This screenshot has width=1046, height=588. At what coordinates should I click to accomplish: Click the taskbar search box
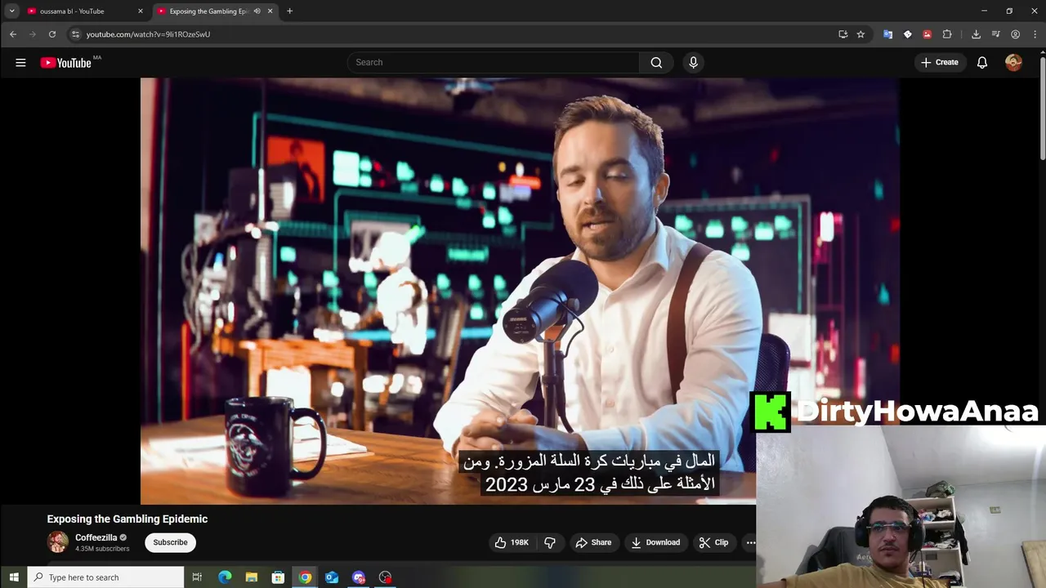click(105, 577)
